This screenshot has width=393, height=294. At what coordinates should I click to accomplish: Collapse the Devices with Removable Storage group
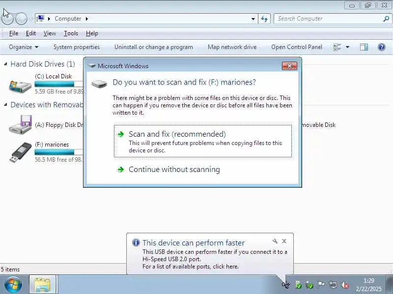pos(5,105)
